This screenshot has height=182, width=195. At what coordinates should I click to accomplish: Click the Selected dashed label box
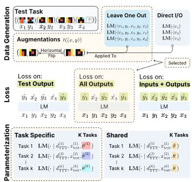tap(177, 63)
